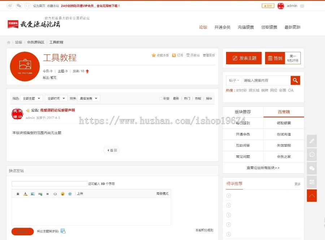
Task: Click the QR code icon on the right sidebar
Action: (x=312, y=182)
